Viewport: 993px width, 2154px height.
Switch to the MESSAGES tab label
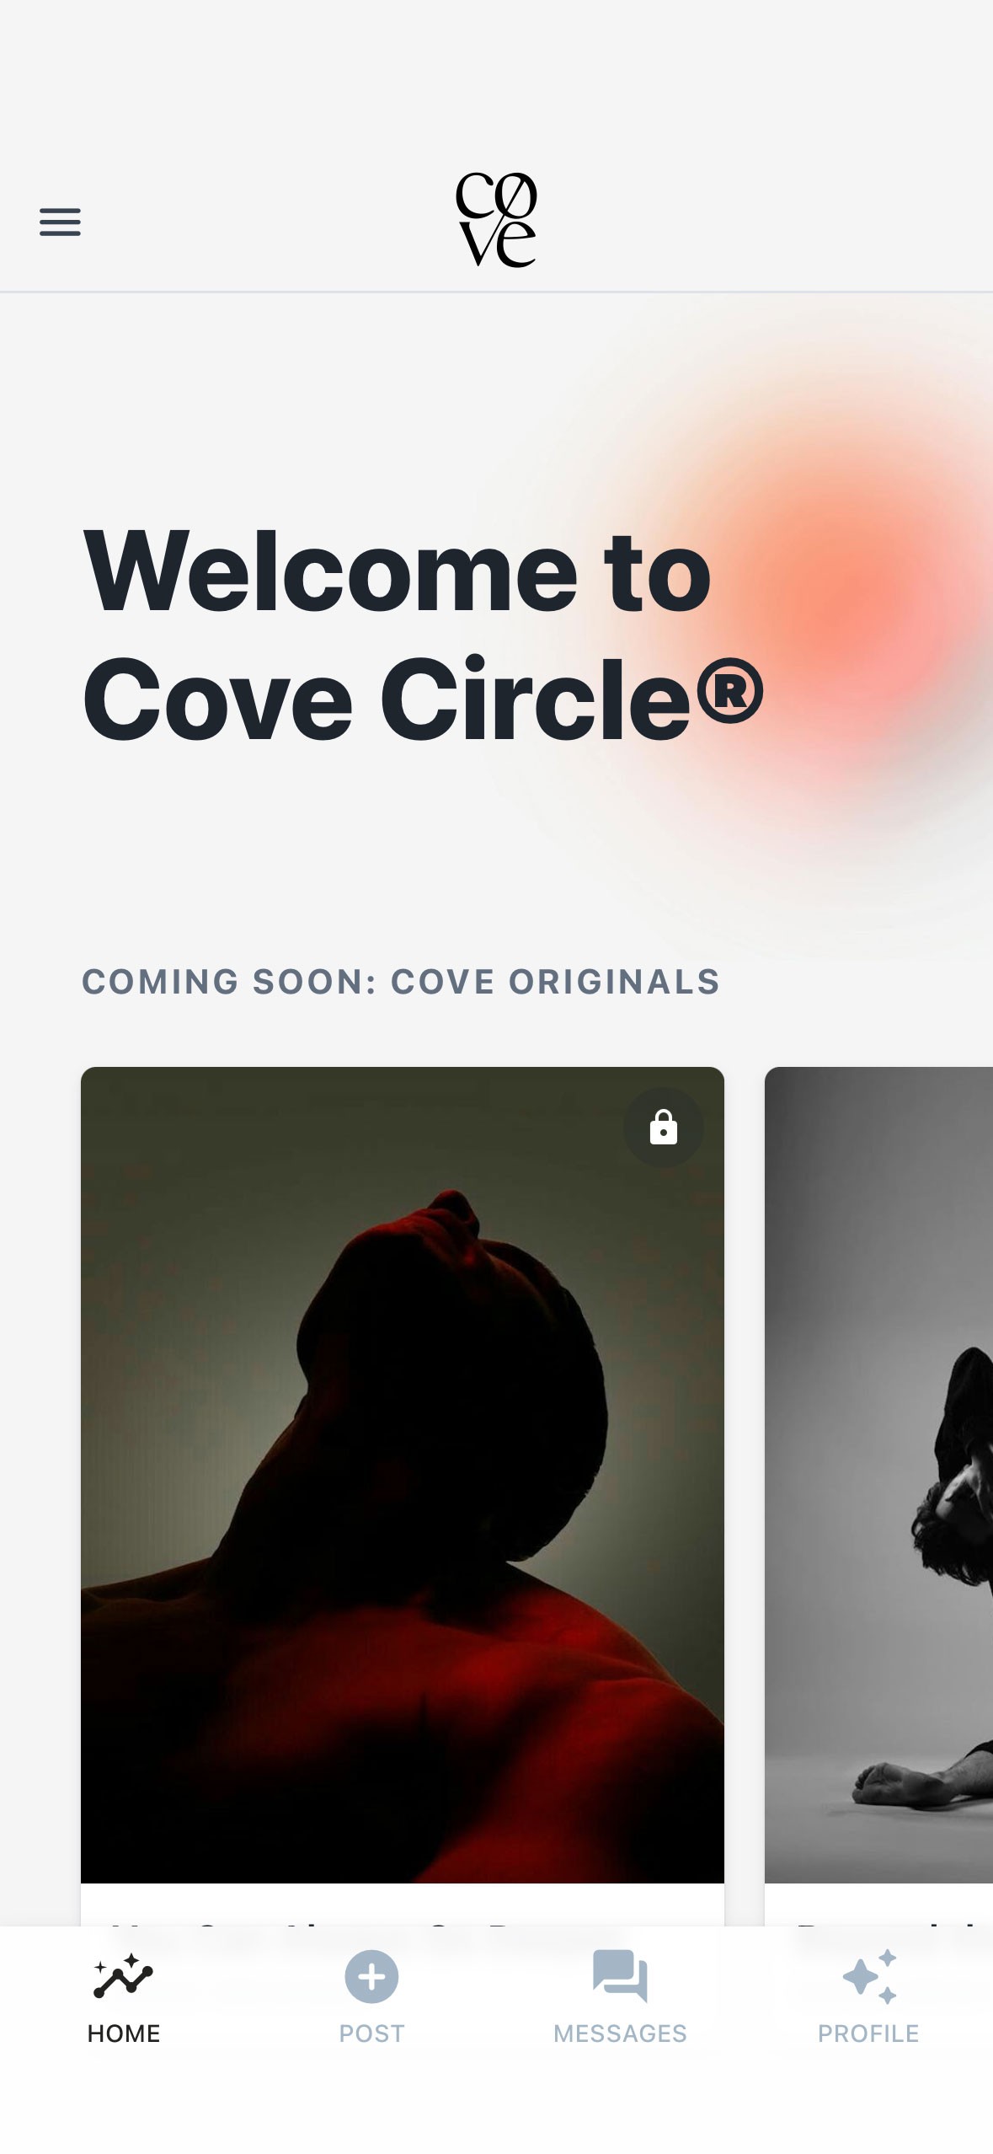(620, 2033)
